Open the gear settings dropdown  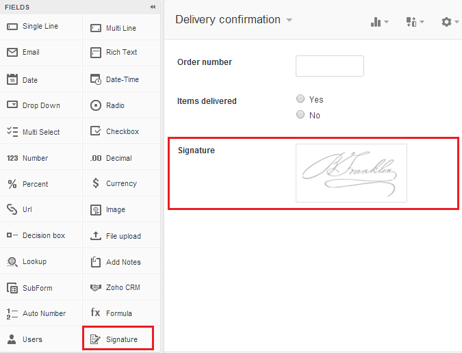tap(450, 22)
